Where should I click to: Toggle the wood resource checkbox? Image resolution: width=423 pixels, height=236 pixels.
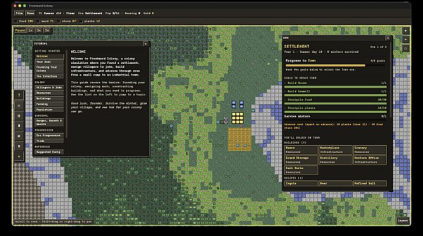click(38, 21)
